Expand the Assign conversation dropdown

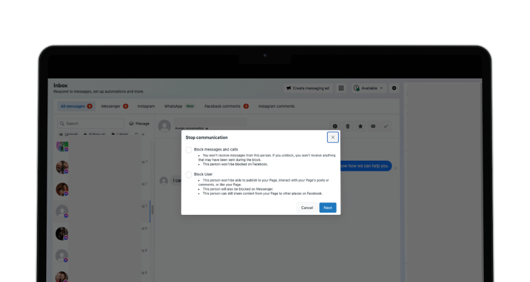point(191,129)
